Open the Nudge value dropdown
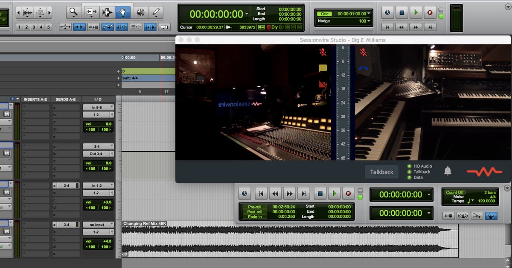The height and width of the screenshot is (268, 512). pos(369,21)
